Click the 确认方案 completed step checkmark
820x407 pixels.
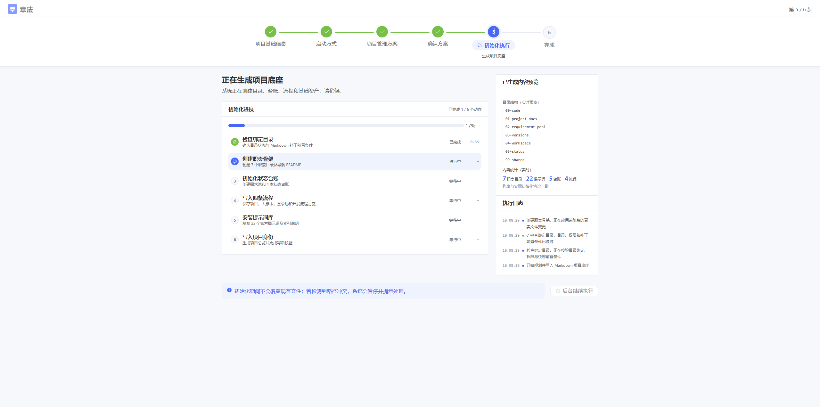438,32
